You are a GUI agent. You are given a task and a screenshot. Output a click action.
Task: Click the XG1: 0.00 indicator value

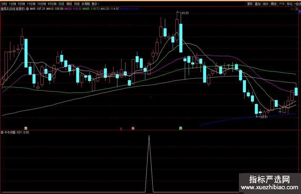click(x=23, y=132)
